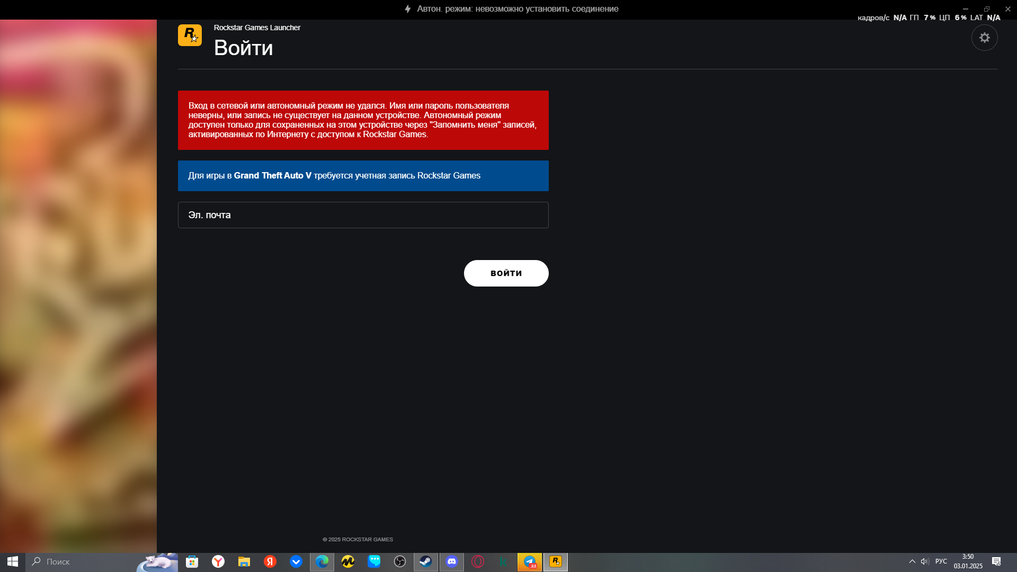Switch to Steam on taskbar

(426, 561)
